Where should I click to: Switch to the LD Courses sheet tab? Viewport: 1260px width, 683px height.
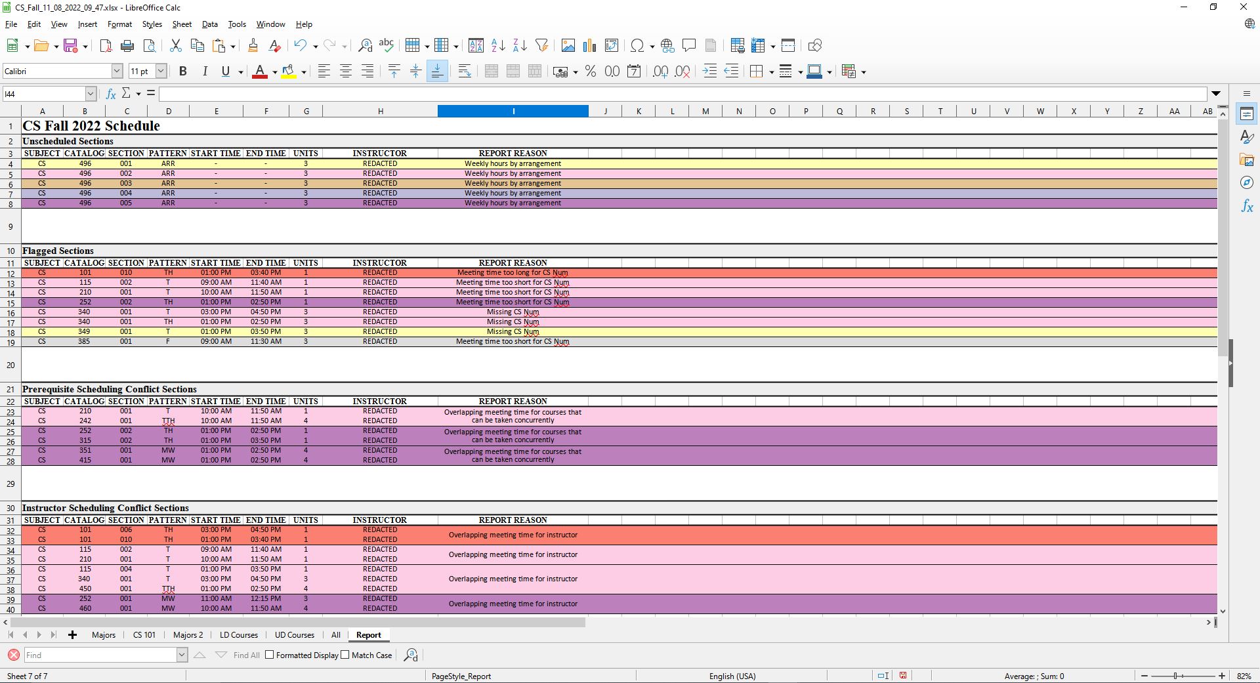click(x=238, y=635)
